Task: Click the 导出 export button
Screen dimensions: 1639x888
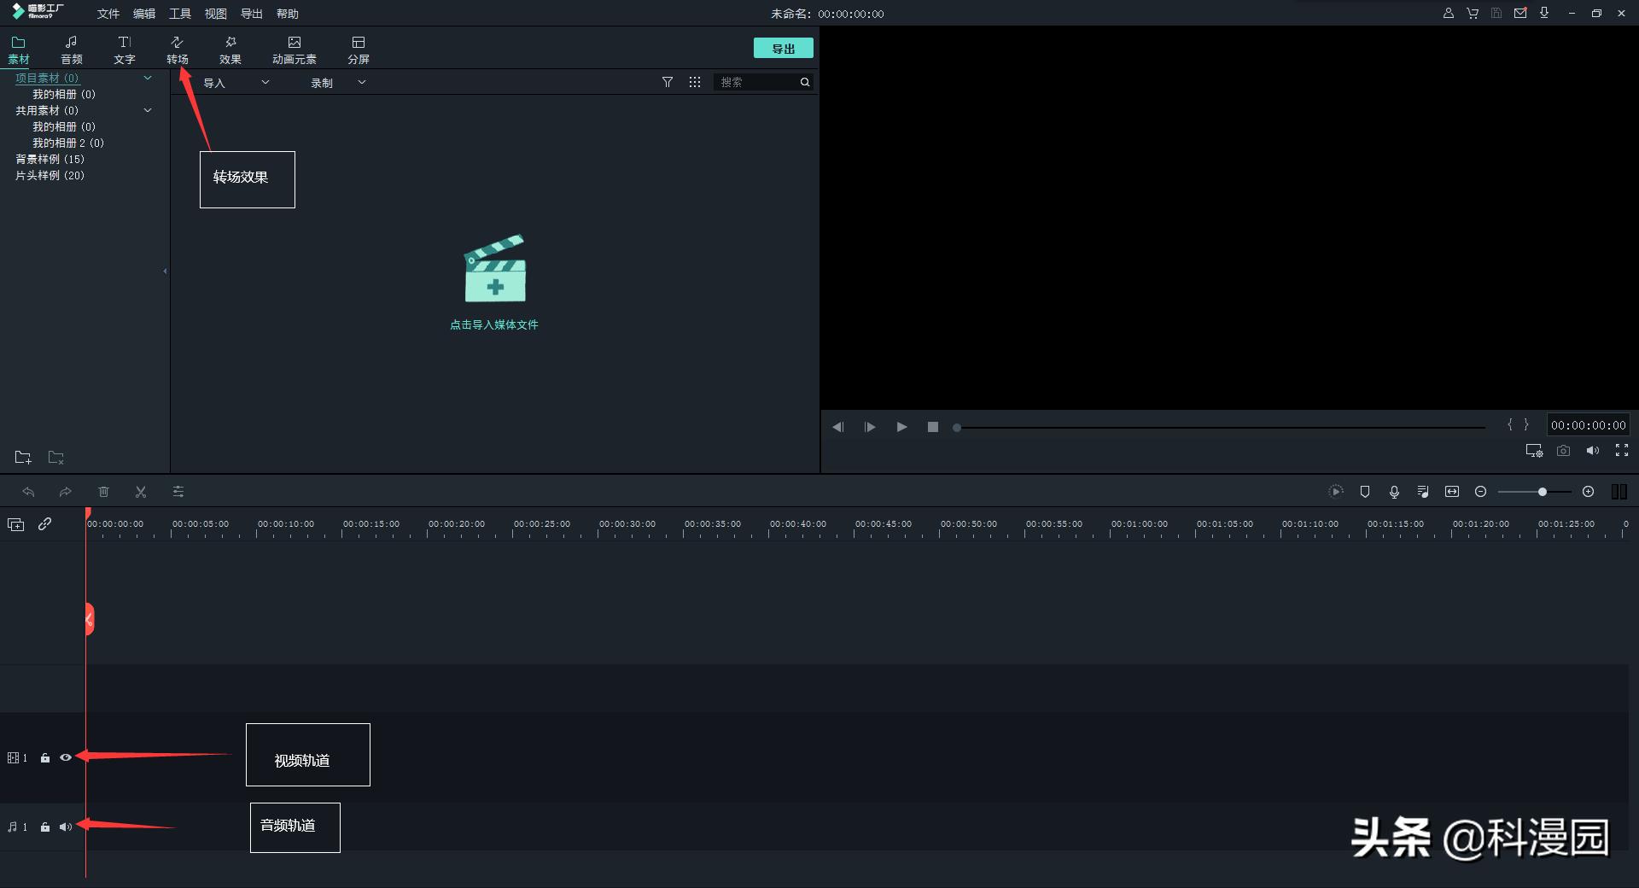Action: pos(783,49)
